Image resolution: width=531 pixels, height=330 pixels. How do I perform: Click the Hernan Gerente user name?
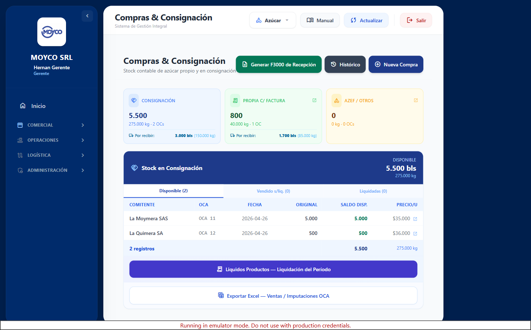52,67
